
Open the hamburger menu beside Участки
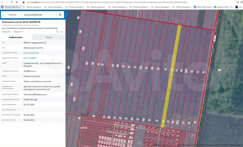pos(4,15)
